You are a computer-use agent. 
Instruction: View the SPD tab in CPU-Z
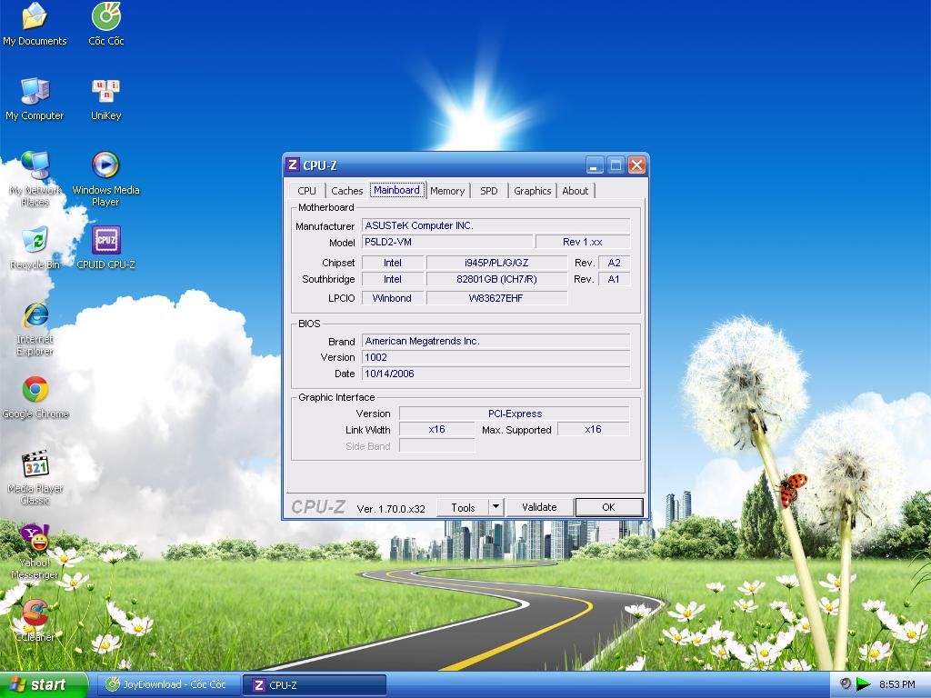(488, 191)
